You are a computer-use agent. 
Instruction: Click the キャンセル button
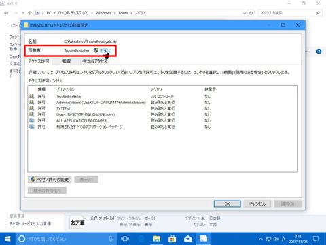257,203
